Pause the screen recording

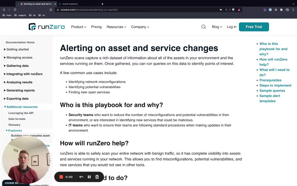(x=89, y=177)
